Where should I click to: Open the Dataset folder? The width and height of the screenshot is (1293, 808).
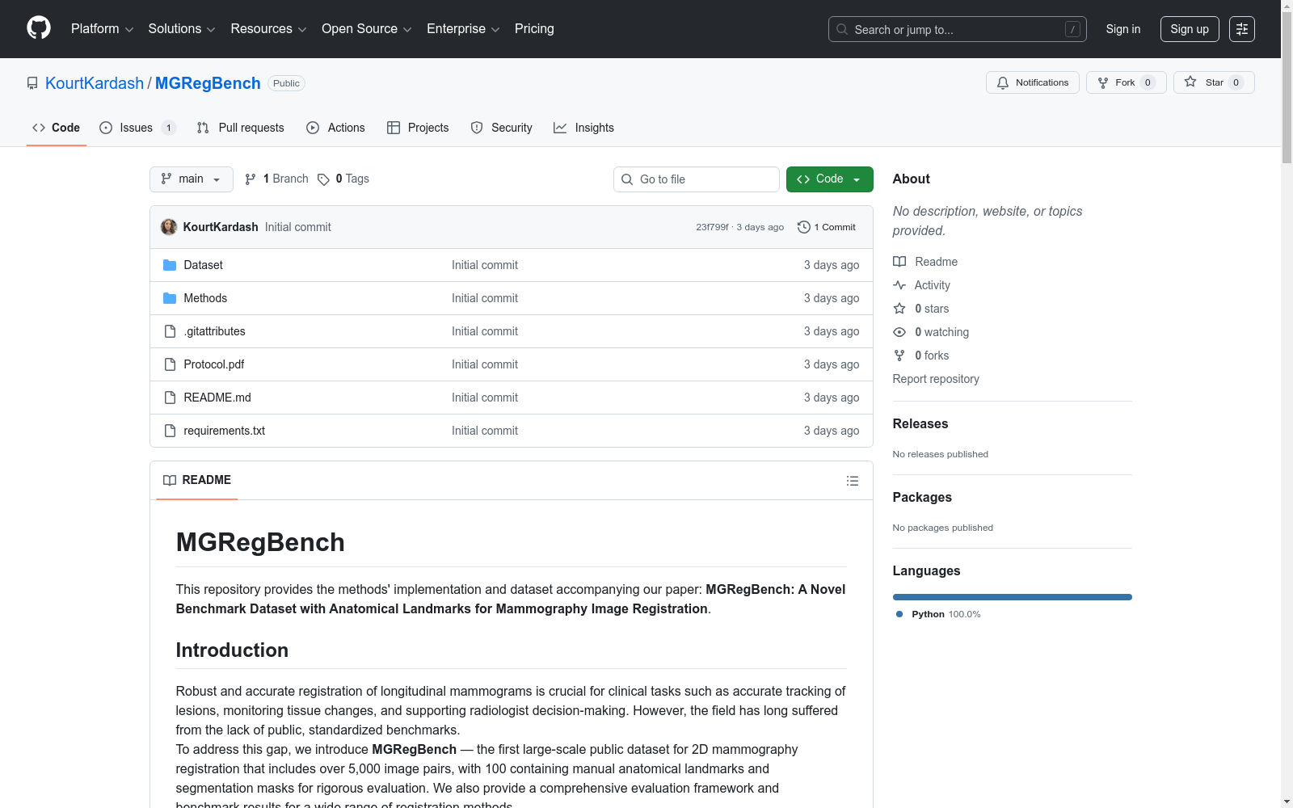[x=203, y=265]
